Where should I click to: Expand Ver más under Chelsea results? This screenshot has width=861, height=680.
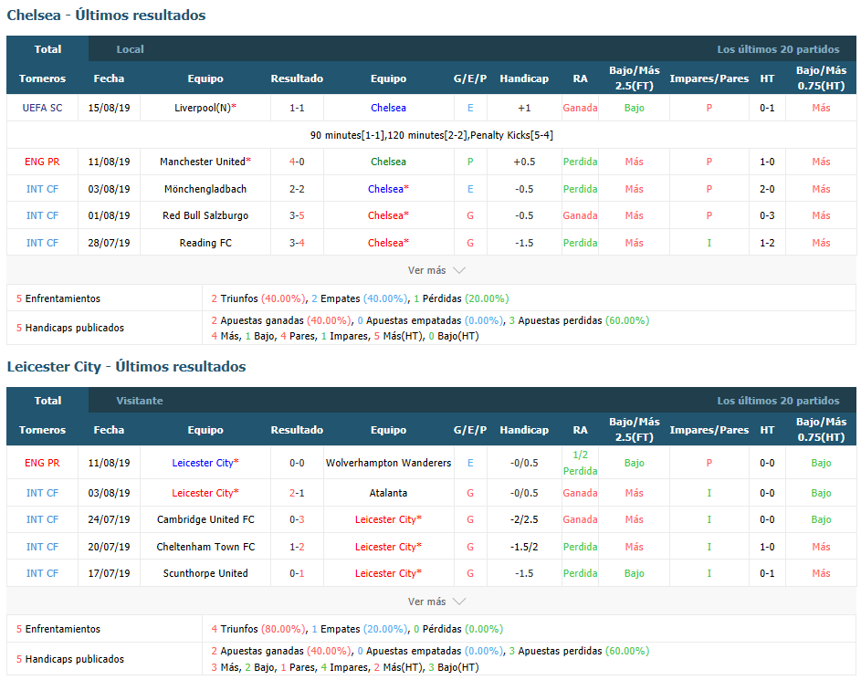pyautogui.click(x=436, y=270)
